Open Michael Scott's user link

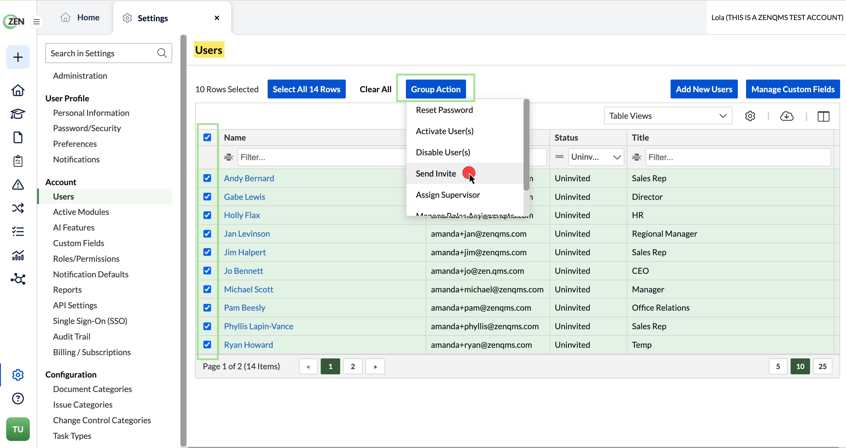pyautogui.click(x=248, y=289)
